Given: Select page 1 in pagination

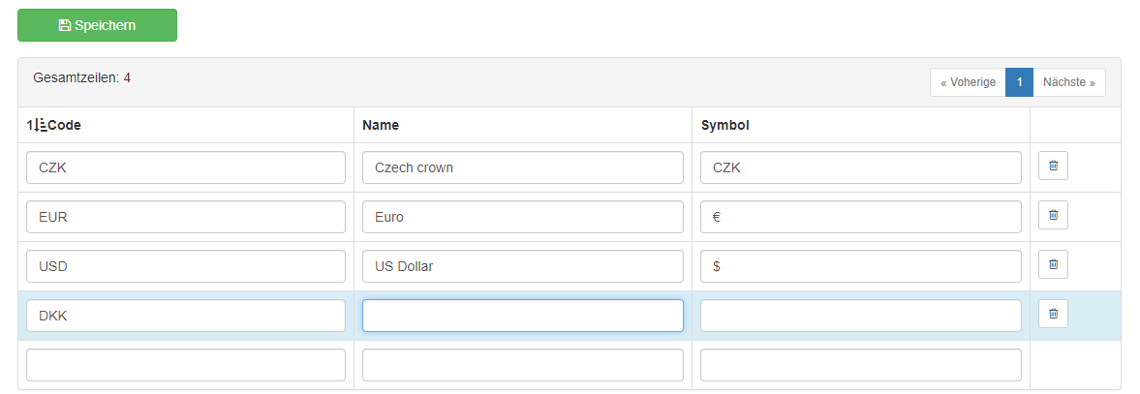Looking at the screenshot, I should coord(1019,82).
